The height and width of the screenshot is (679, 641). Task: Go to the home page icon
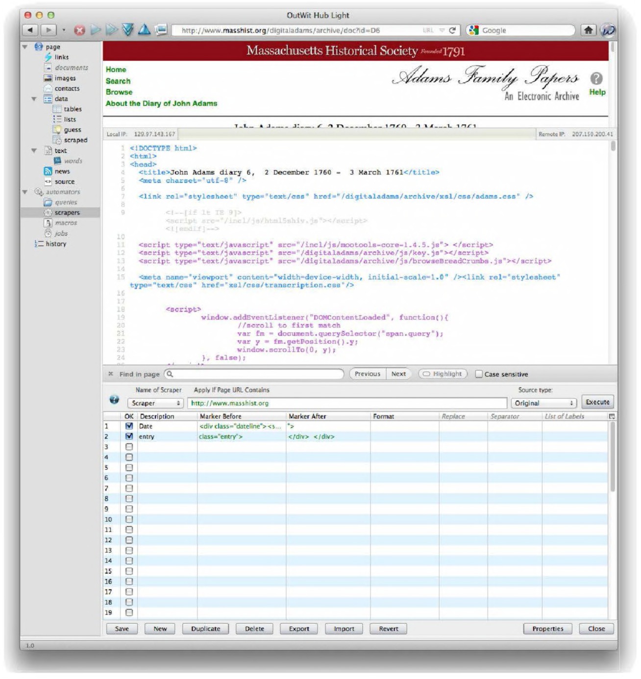tap(588, 30)
